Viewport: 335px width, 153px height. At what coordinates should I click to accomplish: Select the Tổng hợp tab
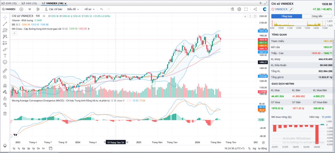pos(286,16)
